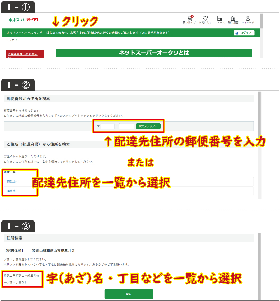Open the news icon ニュース
280x301 pixels.
[x=220, y=20]
